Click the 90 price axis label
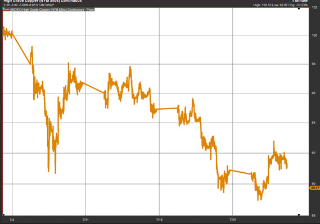 (313, 184)
